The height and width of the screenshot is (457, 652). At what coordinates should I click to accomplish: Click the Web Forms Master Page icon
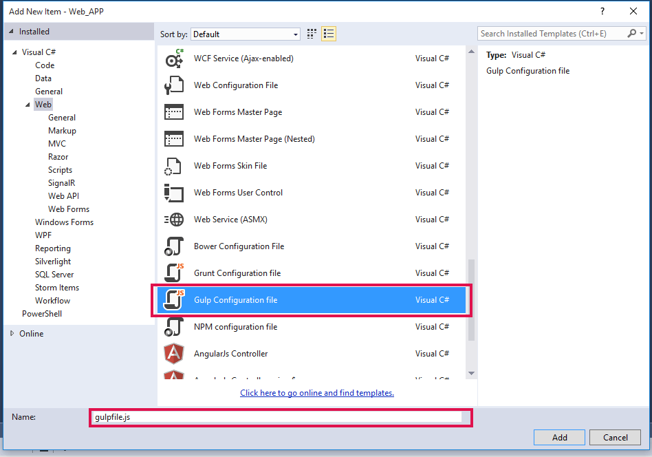(174, 112)
